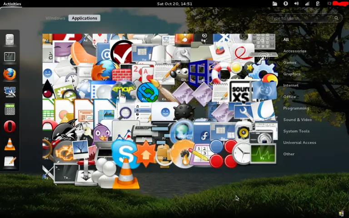Viewport: 349px width, 218px height.
Task: Open the System Monitor green graph icon
Action: point(263,154)
